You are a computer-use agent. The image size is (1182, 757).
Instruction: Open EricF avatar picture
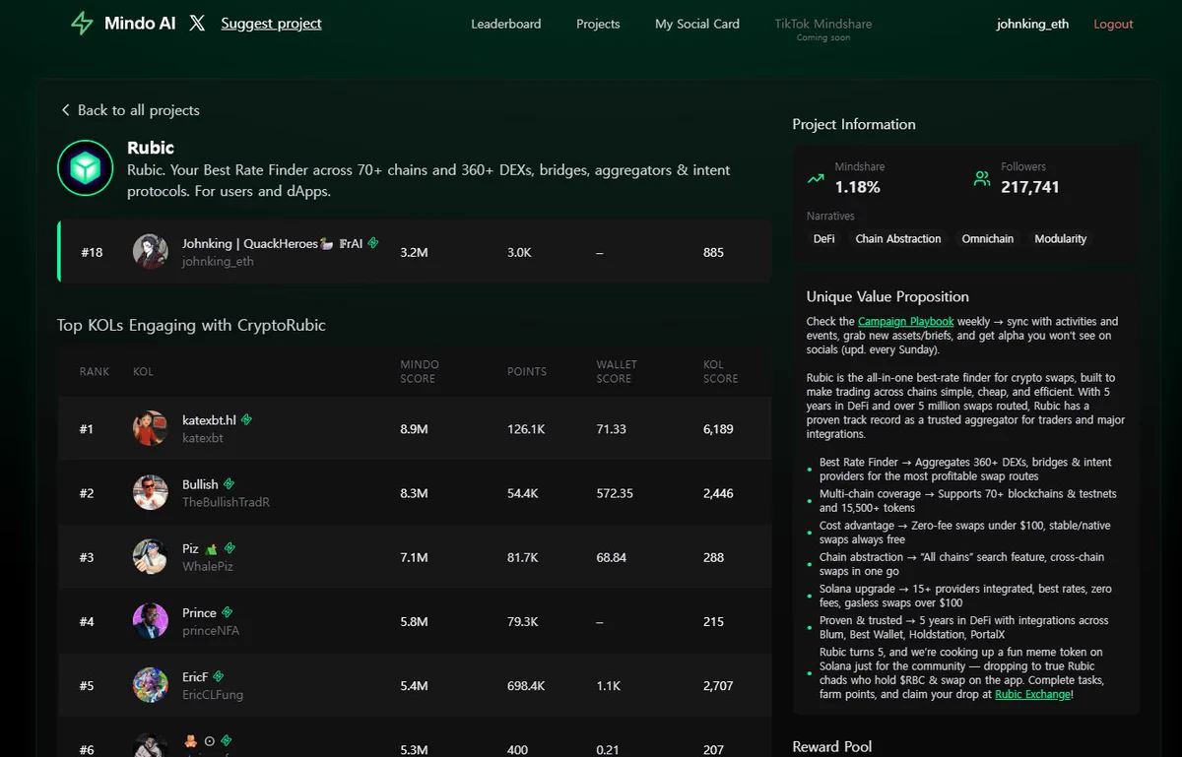[150, 685]
